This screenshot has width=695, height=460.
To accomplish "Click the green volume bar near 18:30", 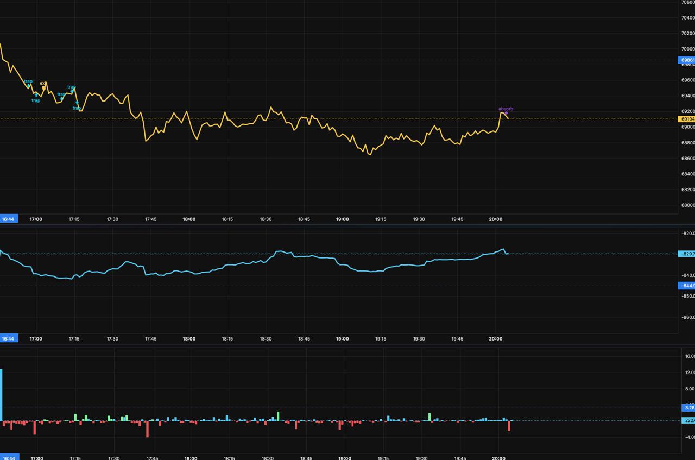I will pyautogui.click(x=278, y=416).
